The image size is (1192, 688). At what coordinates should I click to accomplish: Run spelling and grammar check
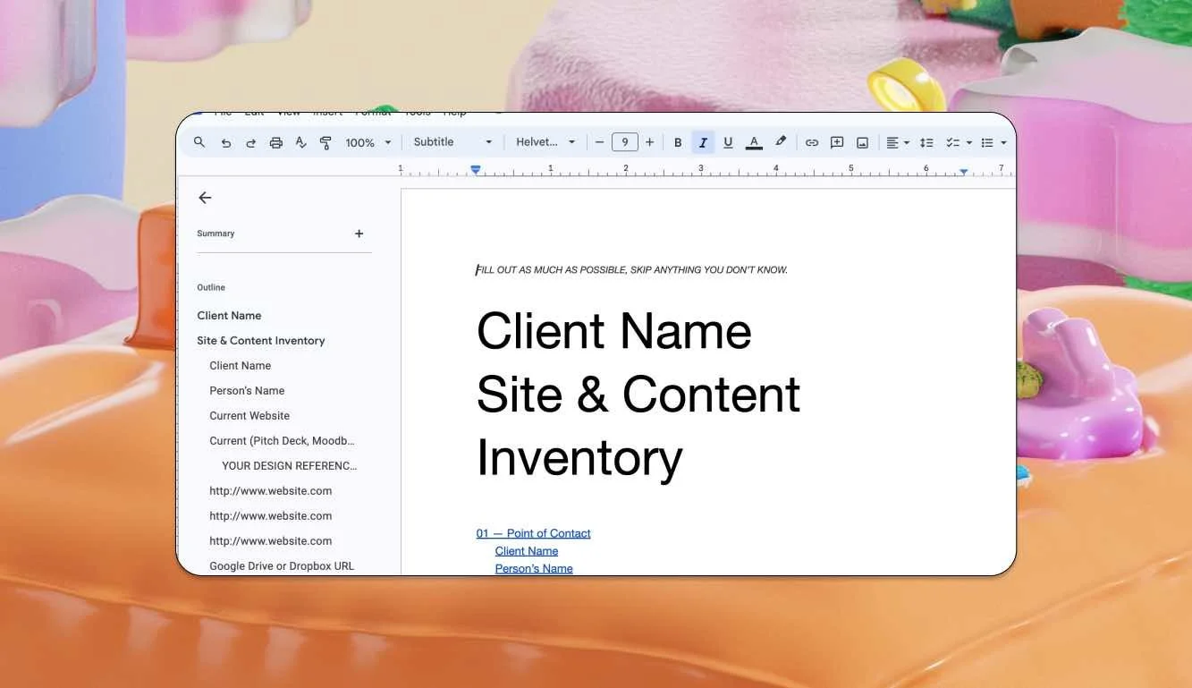(301, 142)
